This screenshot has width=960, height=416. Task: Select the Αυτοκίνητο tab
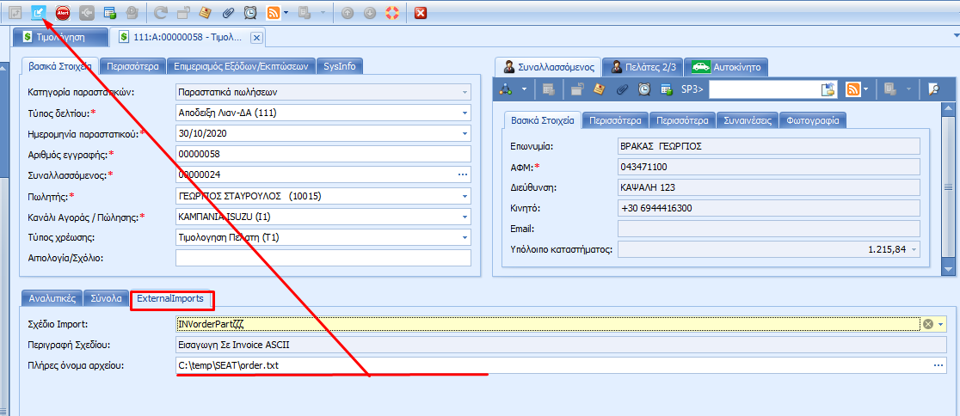pos(727,67)
